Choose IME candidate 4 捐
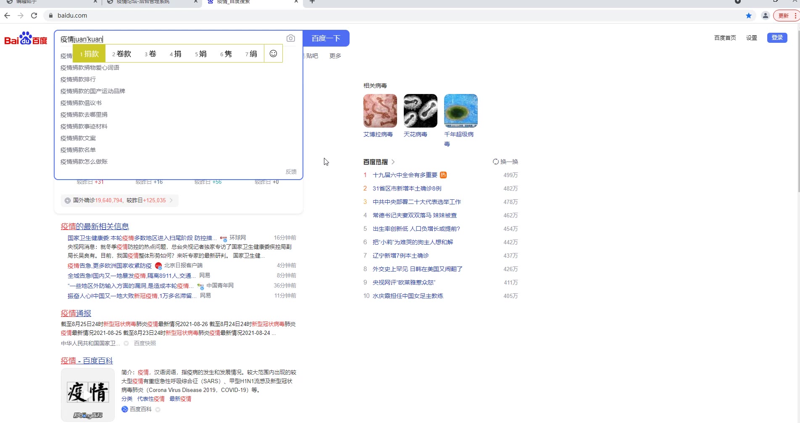This screenshot has height=423, width=800. pyautogui.click(x=176, y=54)
